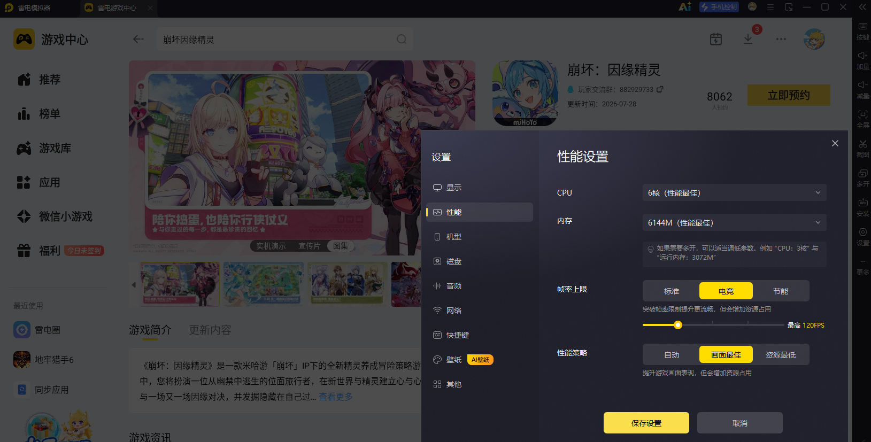
Task: Launch 雷电圈 from recently used
Action: (x=37, y=330)
